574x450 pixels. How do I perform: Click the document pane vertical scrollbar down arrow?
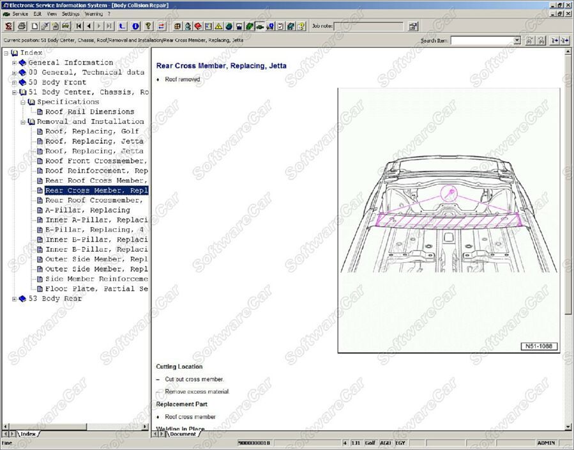click(568, 426)
